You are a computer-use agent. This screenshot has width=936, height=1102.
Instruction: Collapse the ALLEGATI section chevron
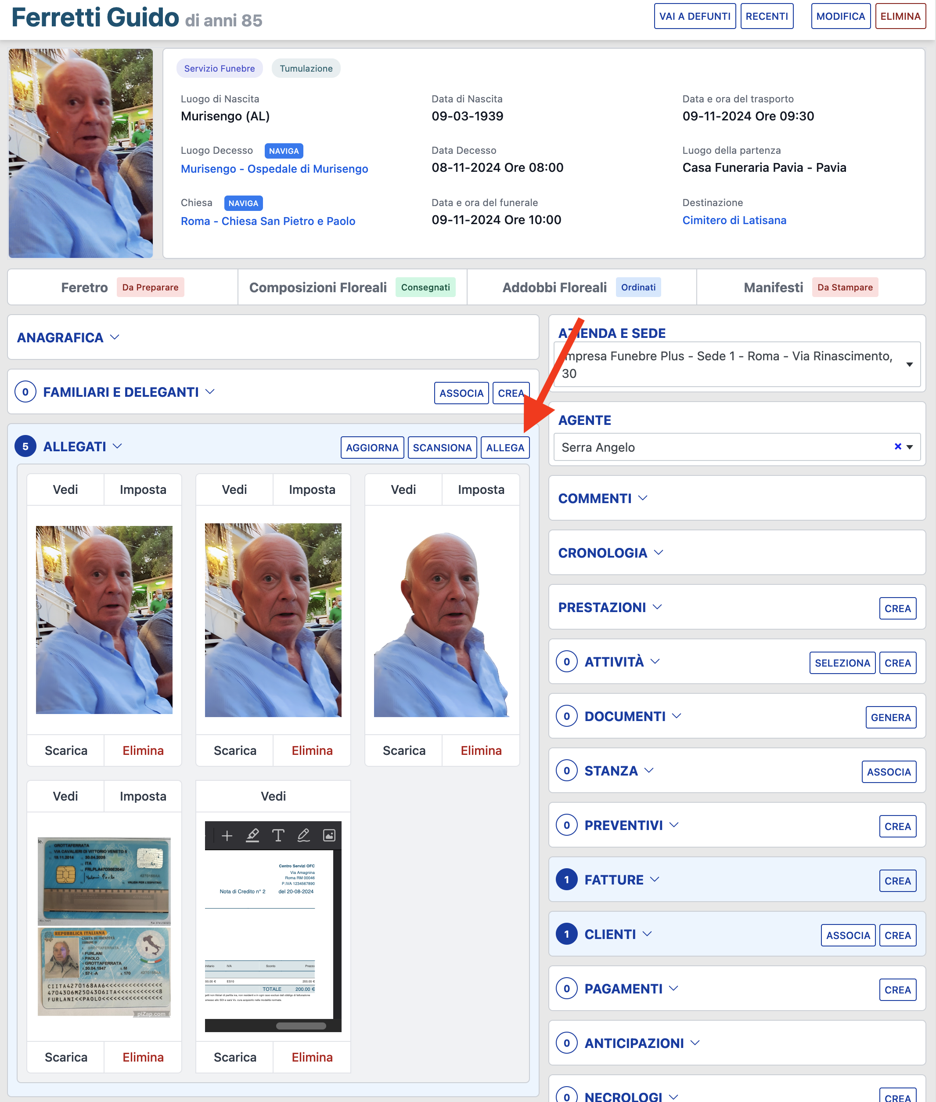coord(118,446)
